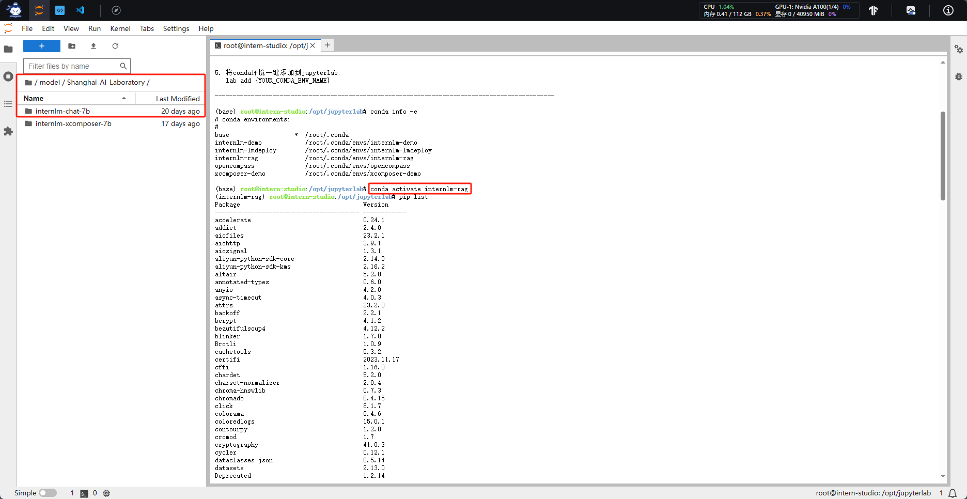Image resolution: width=967 pixels, height=499 pixels.
Task: Click the terminal scroll up arrow
Action: (x=943, y=63)
